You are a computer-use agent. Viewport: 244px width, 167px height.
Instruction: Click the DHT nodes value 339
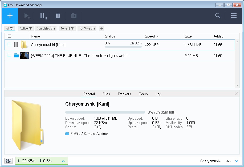pyautogui.click(x=189, y=127)
